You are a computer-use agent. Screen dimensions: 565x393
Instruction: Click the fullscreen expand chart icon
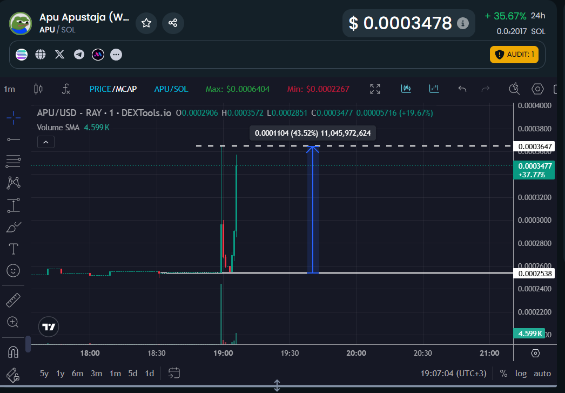coord(375,89)
